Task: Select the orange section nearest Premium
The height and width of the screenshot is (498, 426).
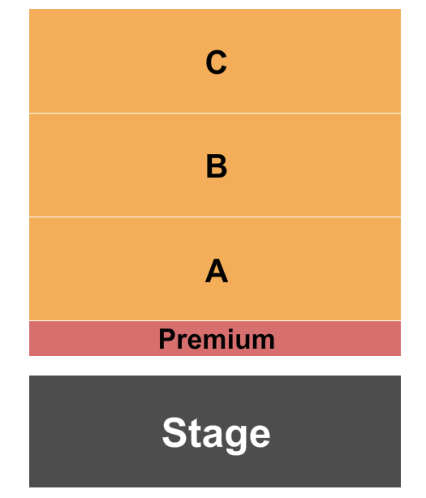Action: (x=215, y=268)
